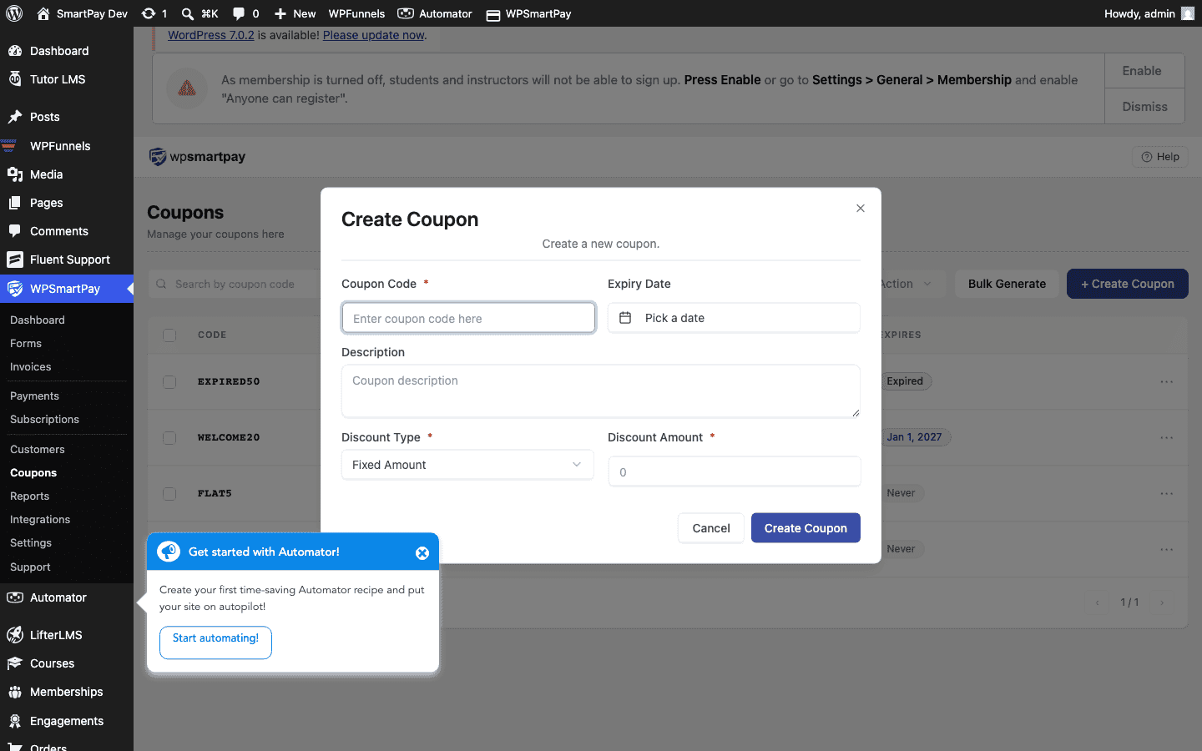1202x751 pixels.
Task: Open Customers submenu item
Action: pyautogui.click(x=38, y=449)
